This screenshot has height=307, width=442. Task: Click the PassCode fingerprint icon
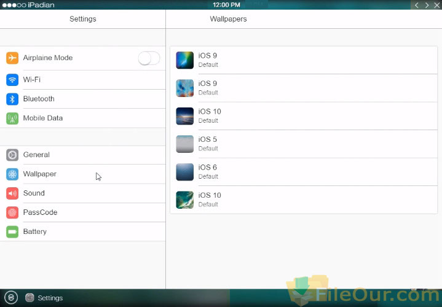click(12, 212)
